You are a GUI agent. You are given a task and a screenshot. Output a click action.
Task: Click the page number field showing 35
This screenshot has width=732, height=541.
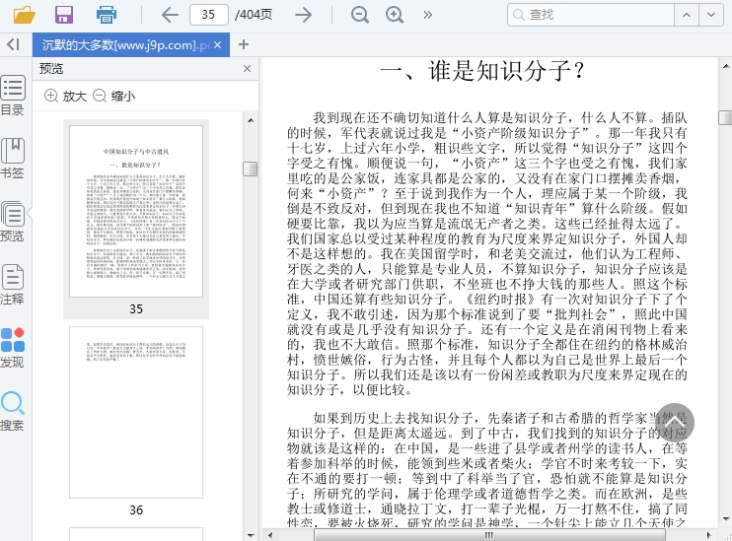click(209, 15)
